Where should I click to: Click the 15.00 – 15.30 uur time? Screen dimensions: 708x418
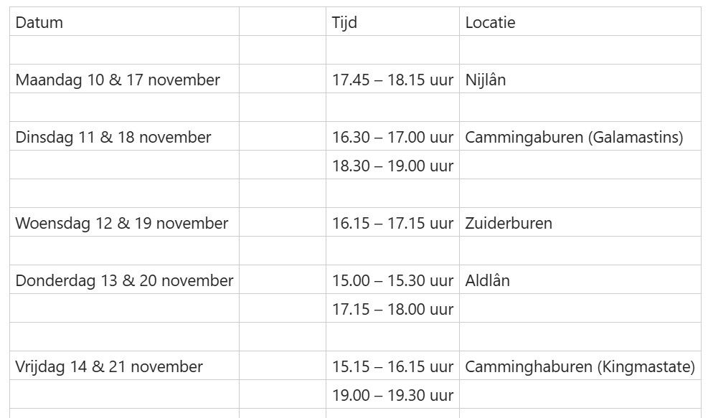[392, 280]
